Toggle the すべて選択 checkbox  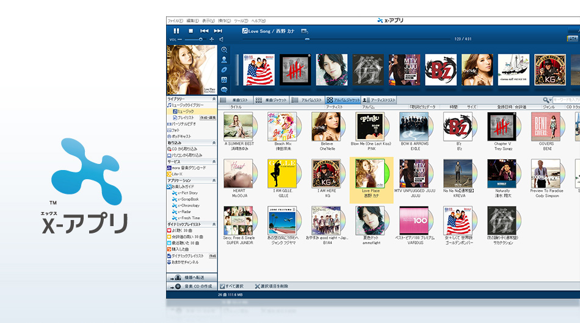[222, 286]
